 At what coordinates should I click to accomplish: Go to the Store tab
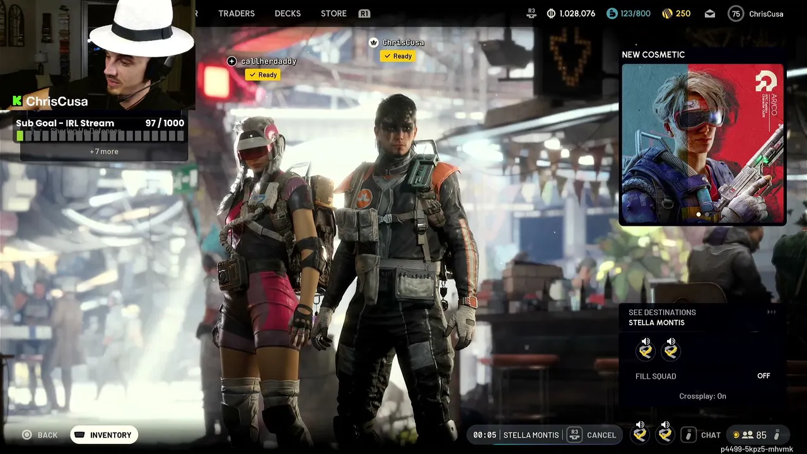point(334,13)
